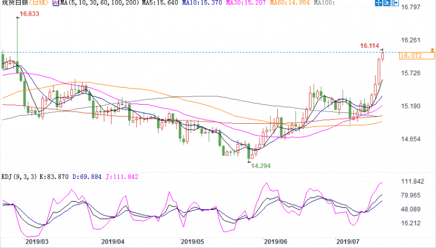Screen dimensions: 436x248
Task: Click the orange arrow above price tag
Action: pyautogui.click(x=432, y=50)
